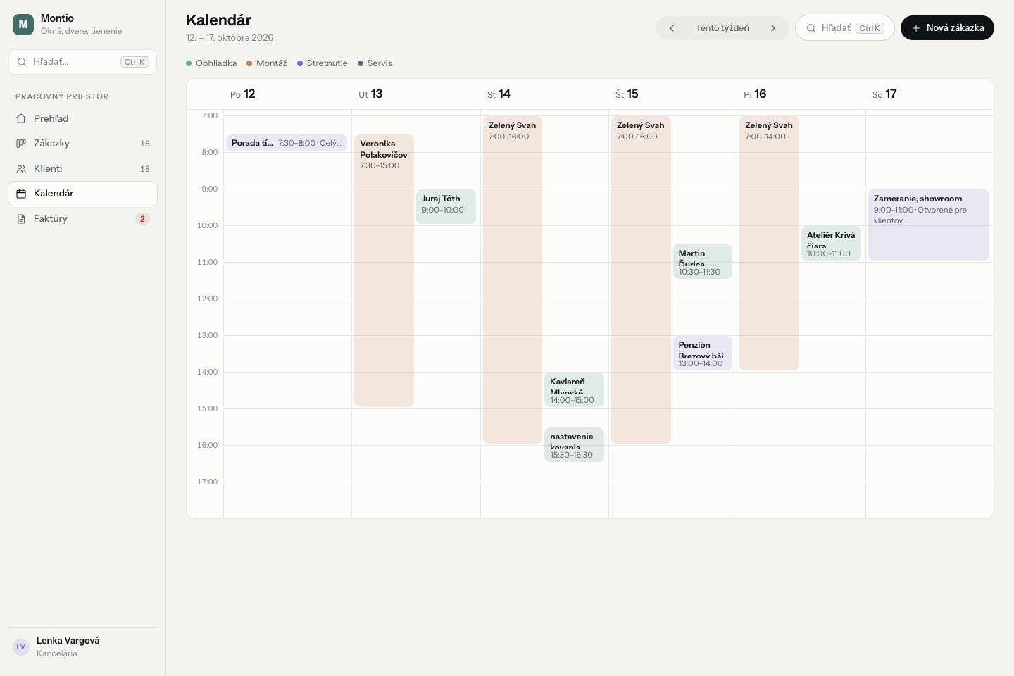Open the Porada tímu event on Monday
This screenshot has width=1014, height=676.
[x=287, y=143]
